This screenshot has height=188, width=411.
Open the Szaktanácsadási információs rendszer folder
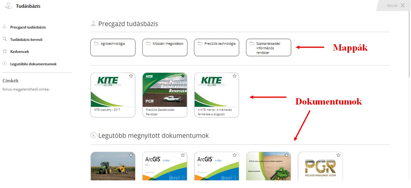click(x=268, y=48)
